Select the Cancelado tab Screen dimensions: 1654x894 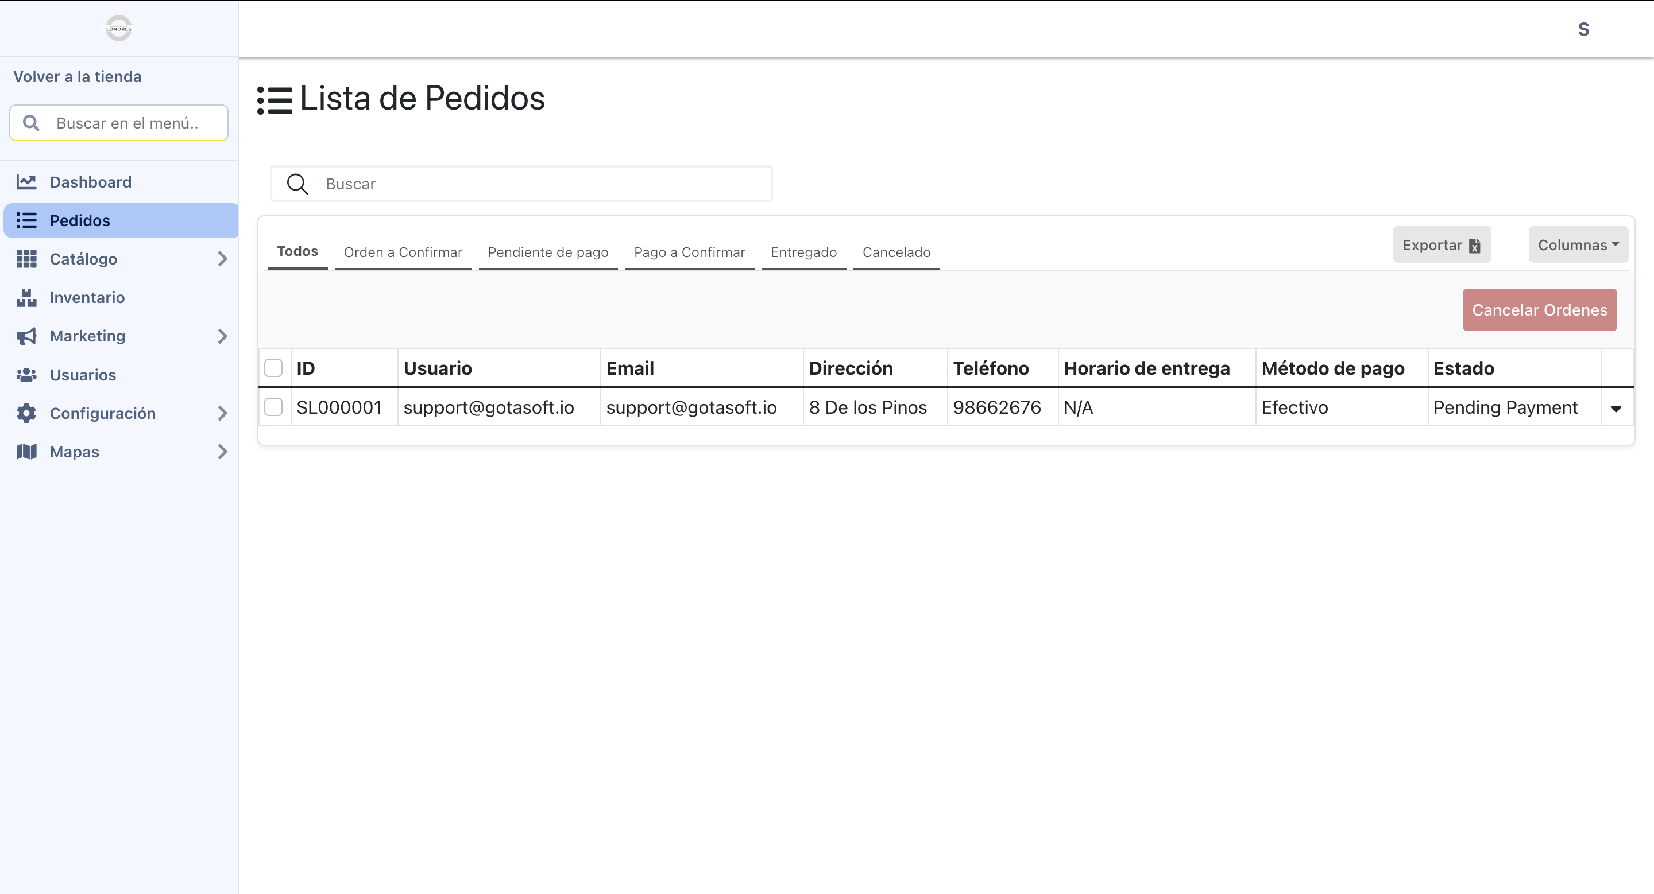pos(896,252)
